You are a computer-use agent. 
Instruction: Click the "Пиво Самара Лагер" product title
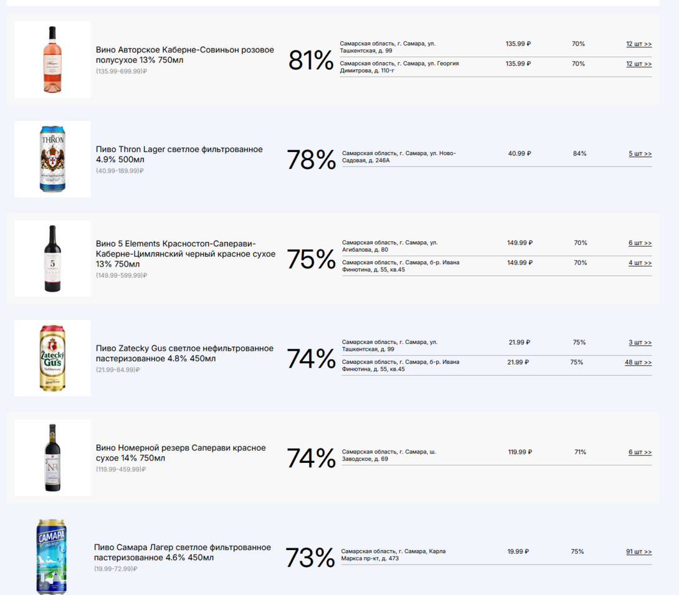[183, 553]
